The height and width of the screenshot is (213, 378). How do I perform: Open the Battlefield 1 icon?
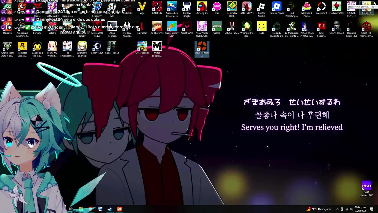click(x=247, y=8)
